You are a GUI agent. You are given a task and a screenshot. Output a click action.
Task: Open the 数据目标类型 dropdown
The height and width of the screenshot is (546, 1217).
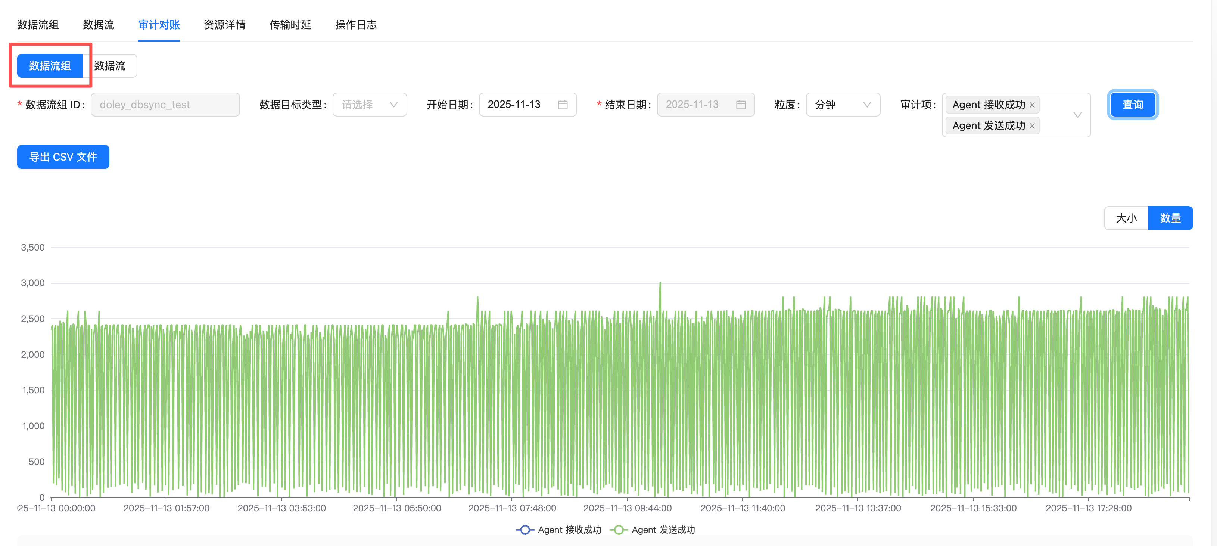tap(370, 105)
